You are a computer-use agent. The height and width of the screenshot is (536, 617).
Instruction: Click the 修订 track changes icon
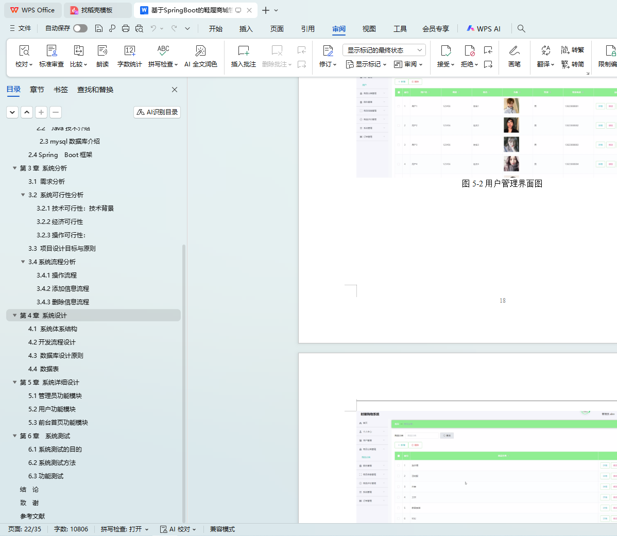[x=328, y=51]
